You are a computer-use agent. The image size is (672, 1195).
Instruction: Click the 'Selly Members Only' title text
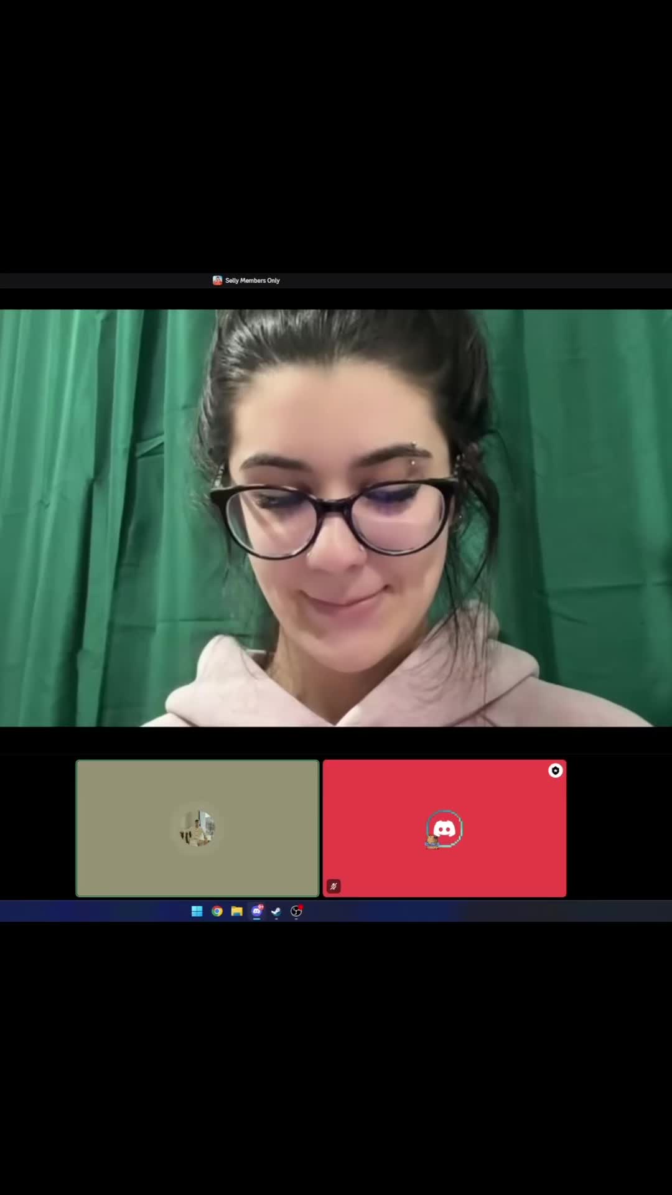pyautogui.click(x=253, y=281)
